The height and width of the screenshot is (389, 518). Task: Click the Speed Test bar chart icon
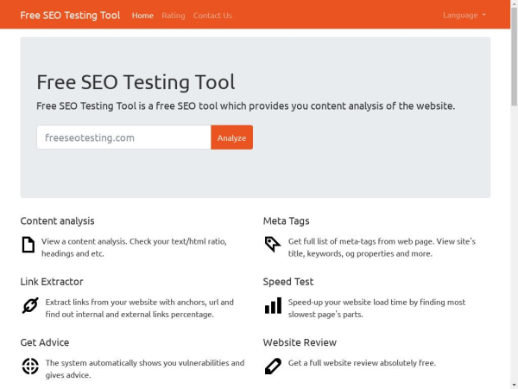(273, 305)
